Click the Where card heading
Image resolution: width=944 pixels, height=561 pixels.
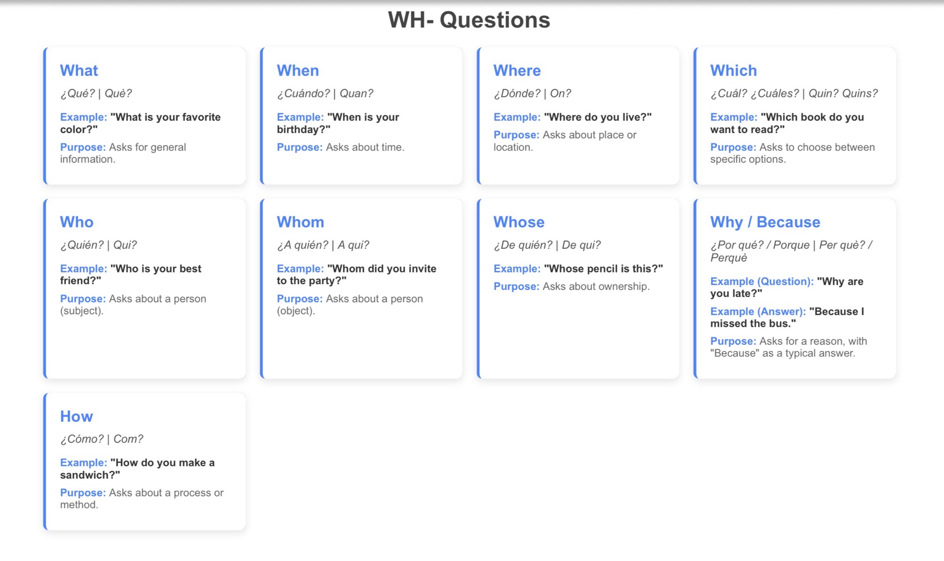[x=517, y=70]
